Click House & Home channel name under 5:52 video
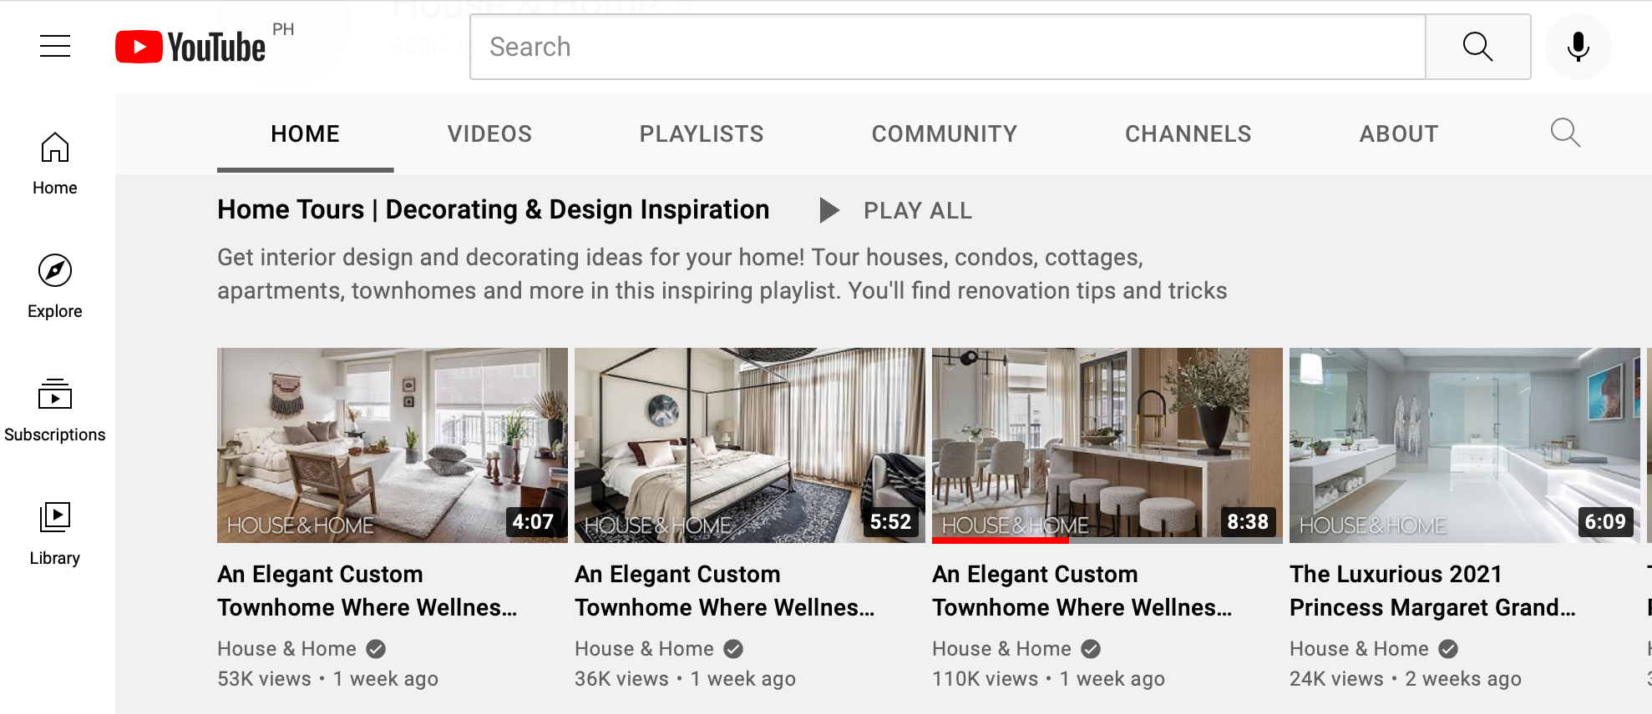 (644, 649)
